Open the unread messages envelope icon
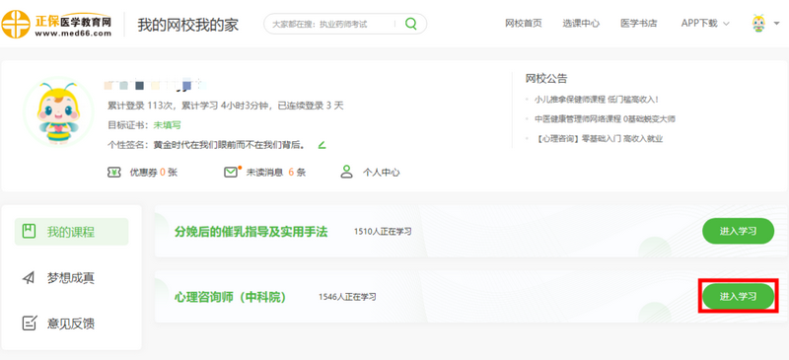This screenshot has height=360, width=789. 231,173
